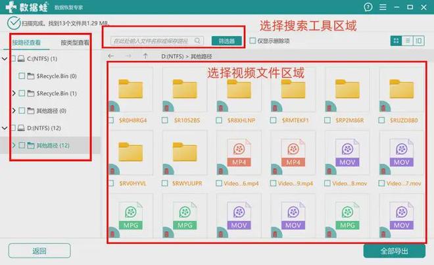
Task: Go up one folder level
Action: pos(145,56)
